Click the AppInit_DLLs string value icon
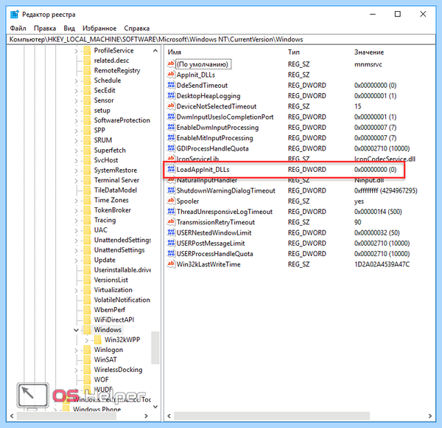Screen dimensions: 442x428 coord(171,75)
